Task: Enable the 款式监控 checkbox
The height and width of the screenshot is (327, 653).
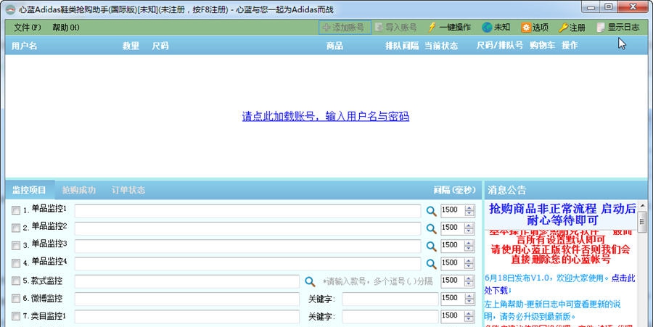Action: click(16, 281)
